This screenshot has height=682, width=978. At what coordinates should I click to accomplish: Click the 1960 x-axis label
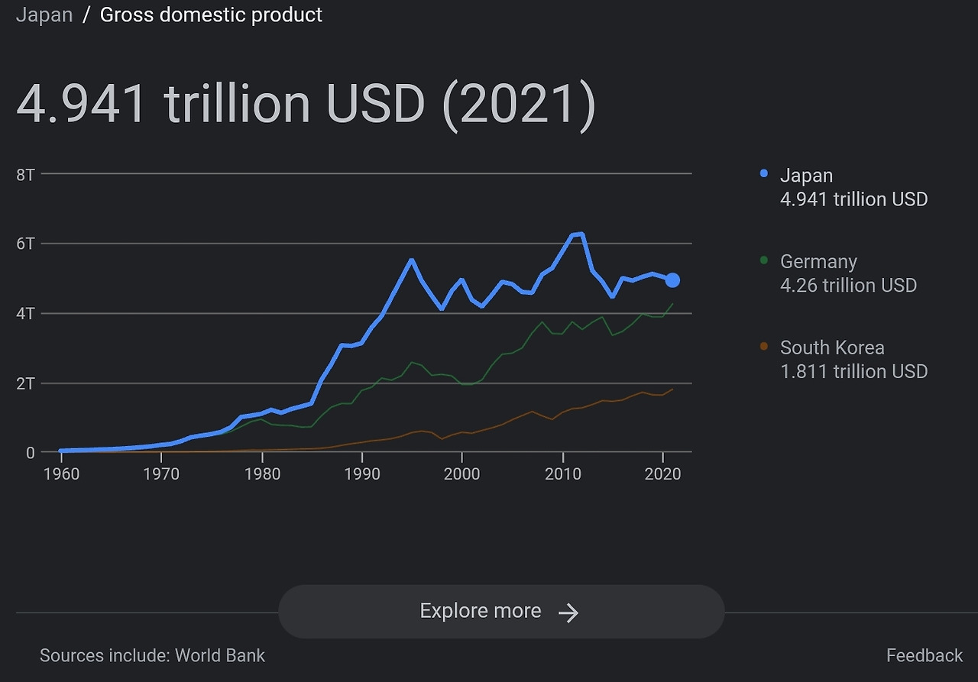click(x=61, y=474)
